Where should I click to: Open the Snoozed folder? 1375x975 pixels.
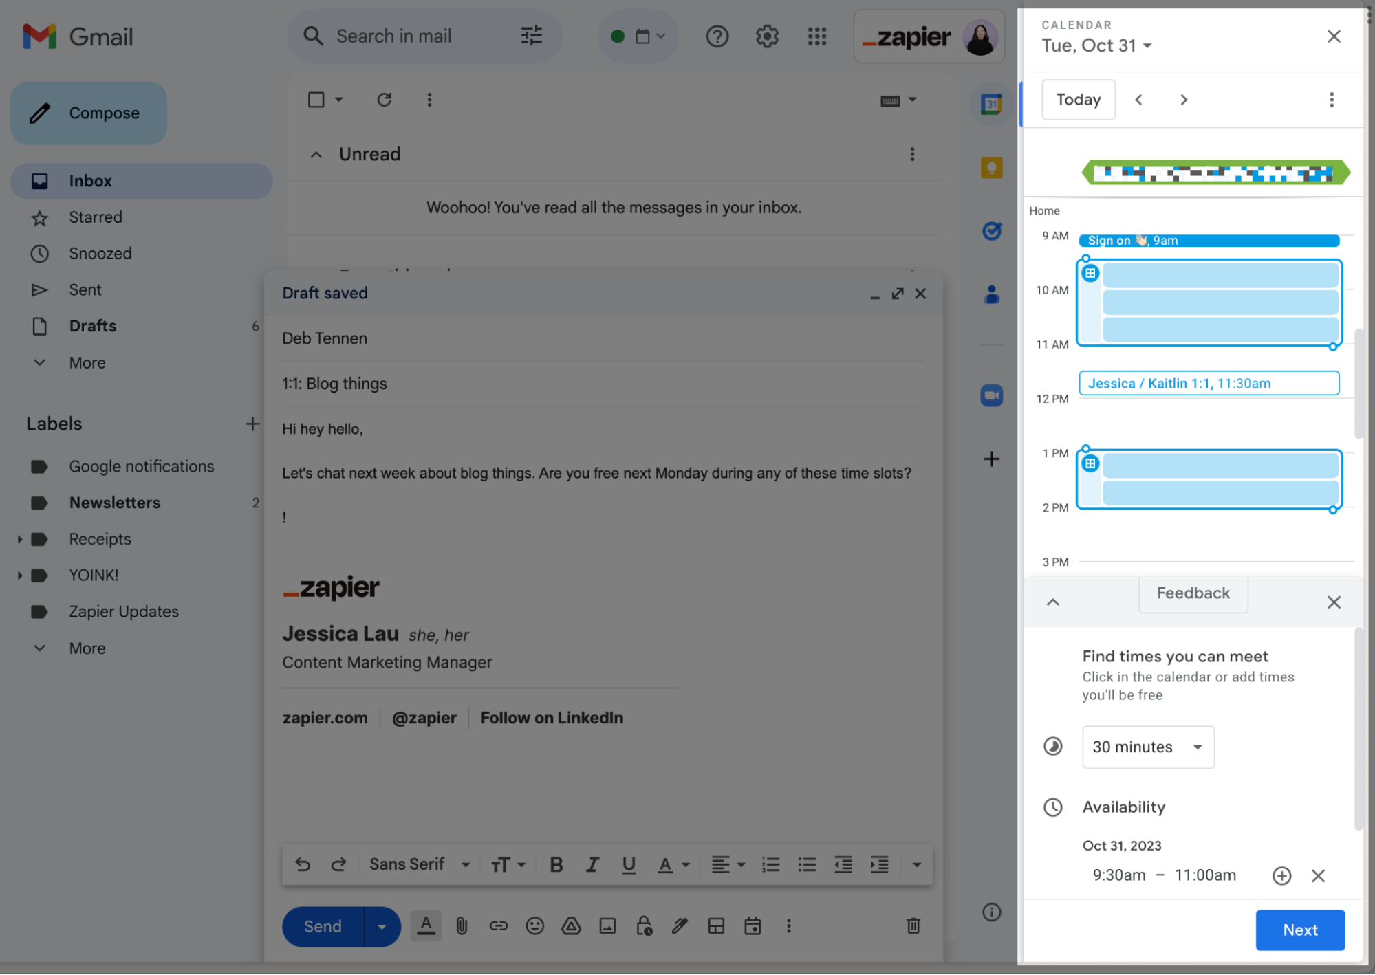pos(142,254)
